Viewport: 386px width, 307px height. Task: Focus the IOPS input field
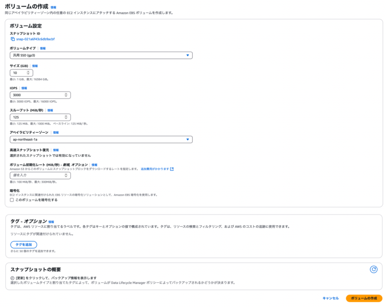coord(37,95)
